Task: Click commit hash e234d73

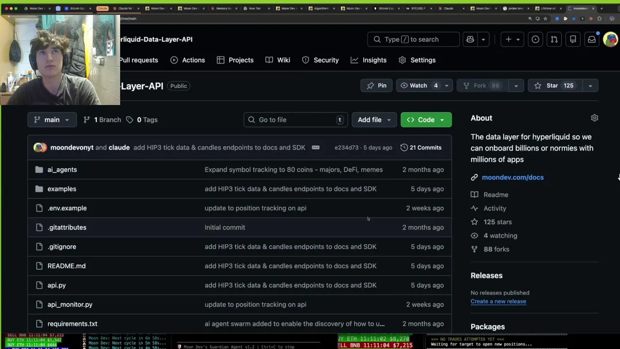Action: point(346,147)
